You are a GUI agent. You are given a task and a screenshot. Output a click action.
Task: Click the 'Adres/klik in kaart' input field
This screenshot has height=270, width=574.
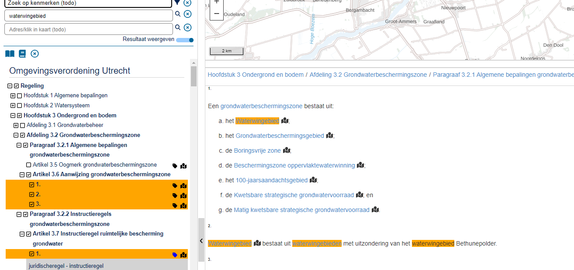click(89, 29)
